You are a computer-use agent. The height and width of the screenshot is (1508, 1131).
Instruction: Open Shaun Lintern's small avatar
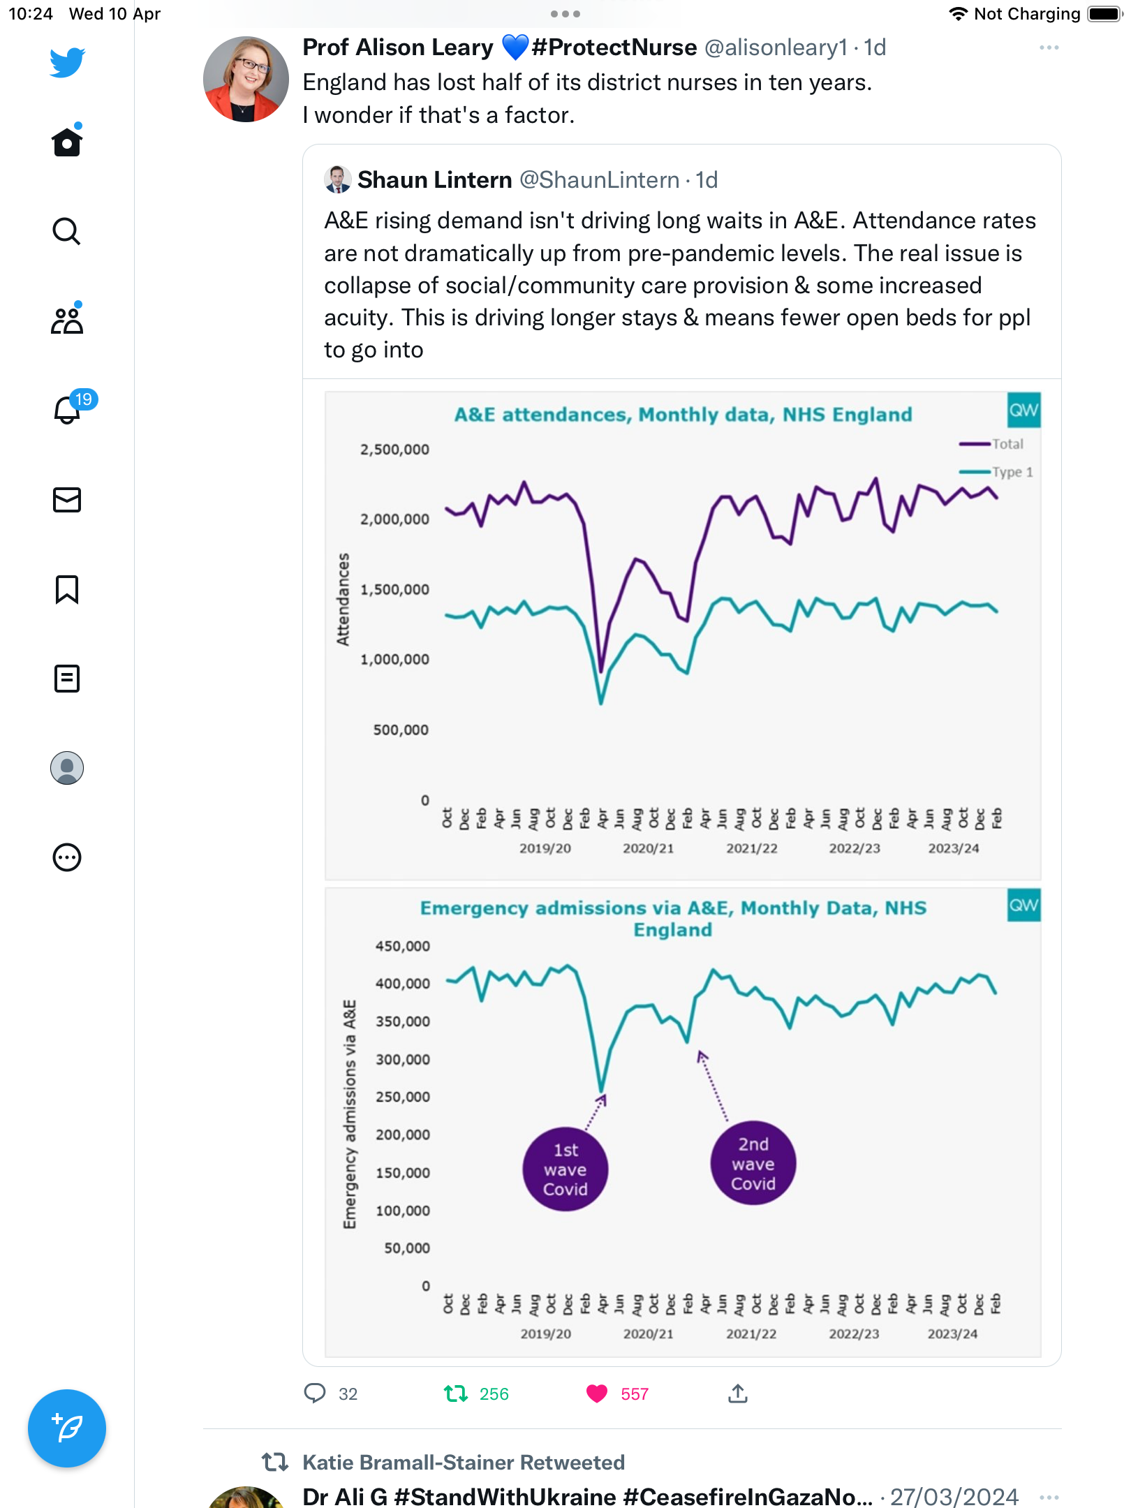[x=338, y=179]
